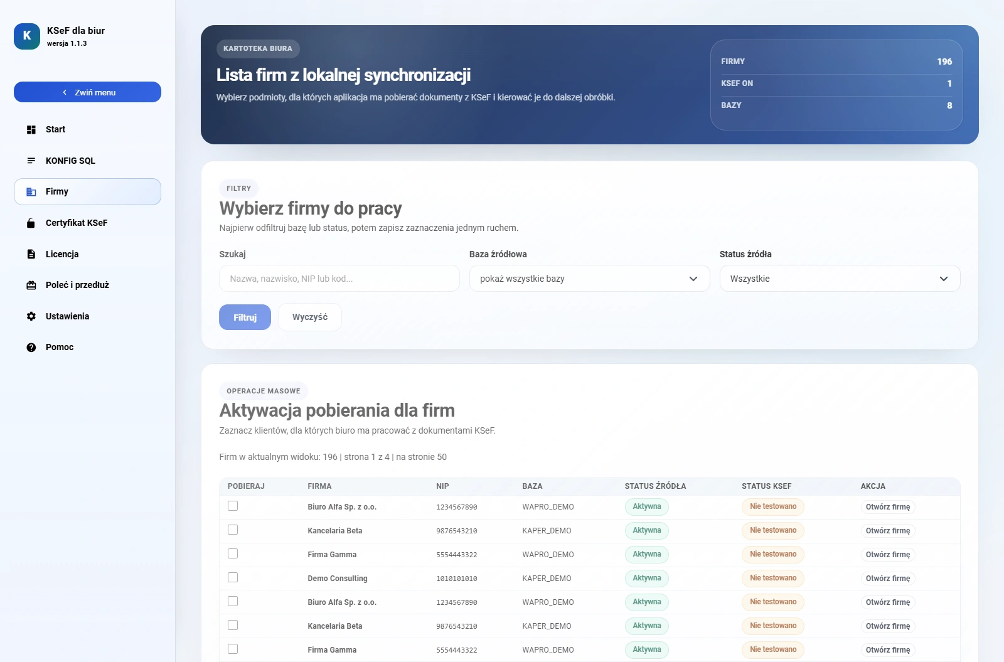Click Otwórz firmę in first Biuro Alfa row
The image size is (1004, 662).
click(888, 507)
